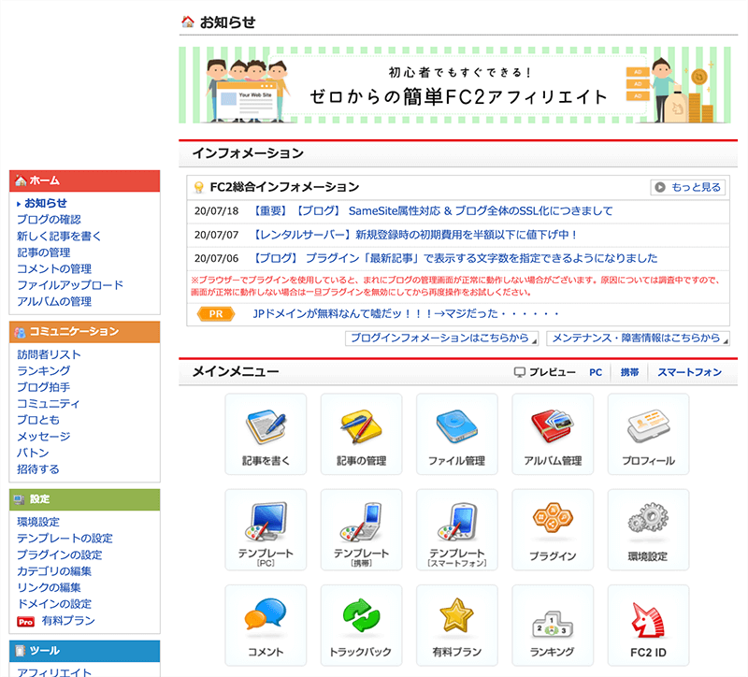Select the スマートフォン preview tab
This screenshot has height=677, width=748.
[x=689, y=372]
